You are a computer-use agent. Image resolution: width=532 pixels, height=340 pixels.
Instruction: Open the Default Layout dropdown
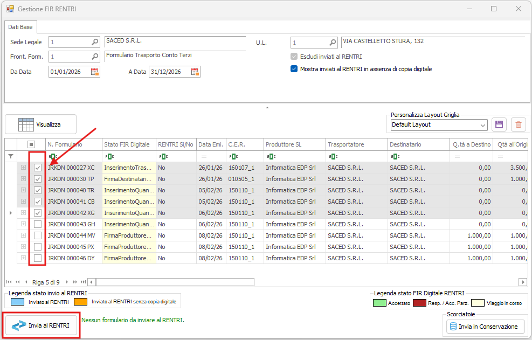[482, 124]
